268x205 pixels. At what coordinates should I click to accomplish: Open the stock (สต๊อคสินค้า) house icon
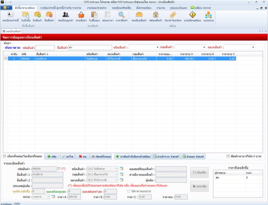pos(156,17)
